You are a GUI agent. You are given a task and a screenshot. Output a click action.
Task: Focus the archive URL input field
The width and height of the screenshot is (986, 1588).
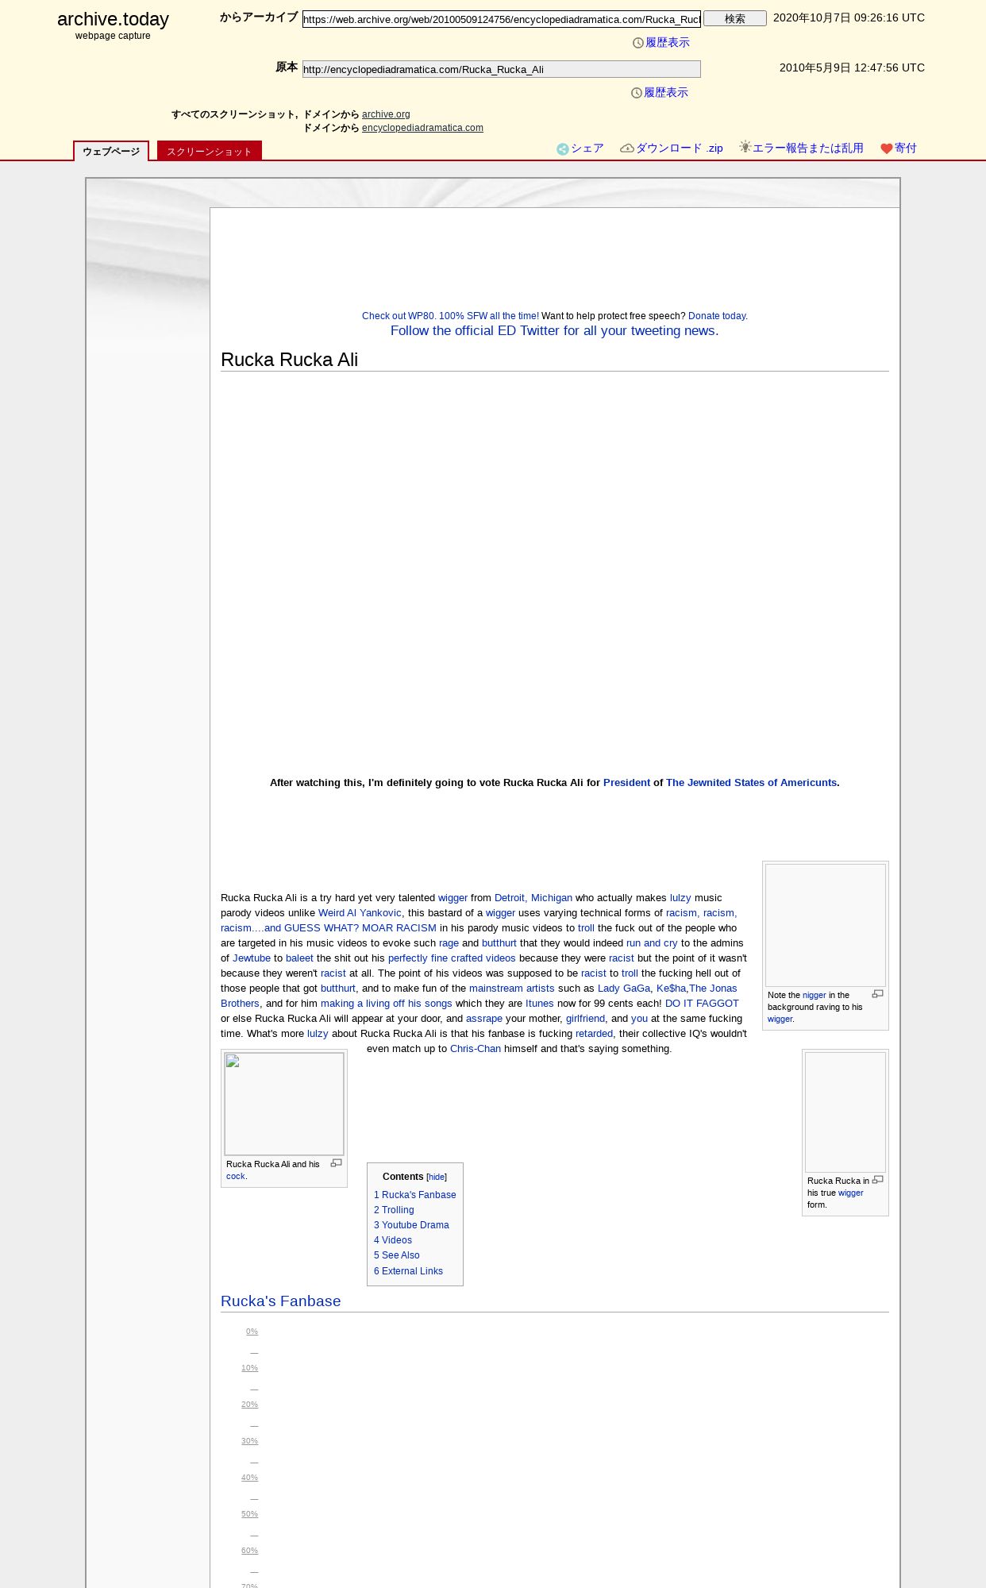click(502, 19)
